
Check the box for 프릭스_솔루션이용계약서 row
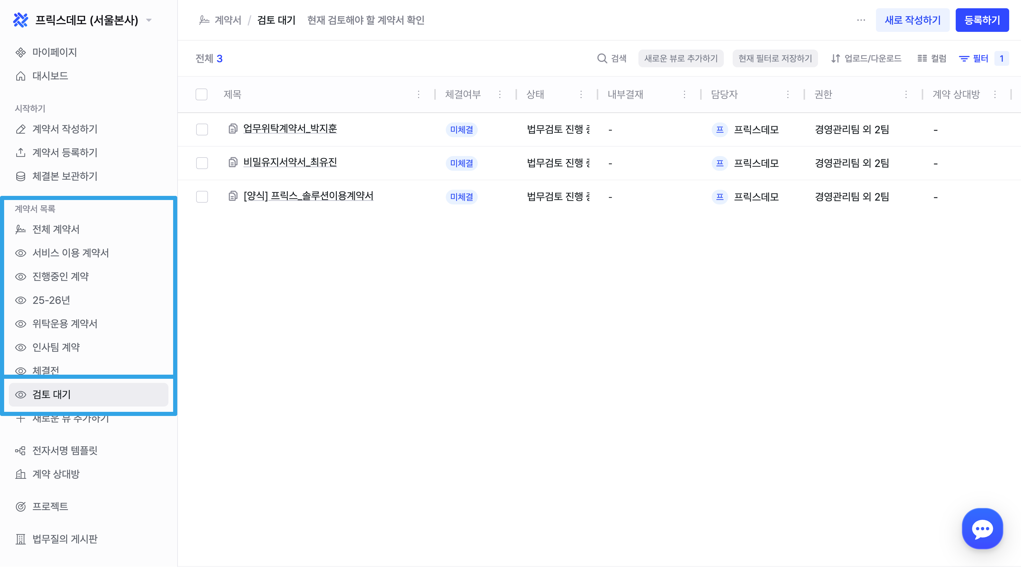[202, 197]
